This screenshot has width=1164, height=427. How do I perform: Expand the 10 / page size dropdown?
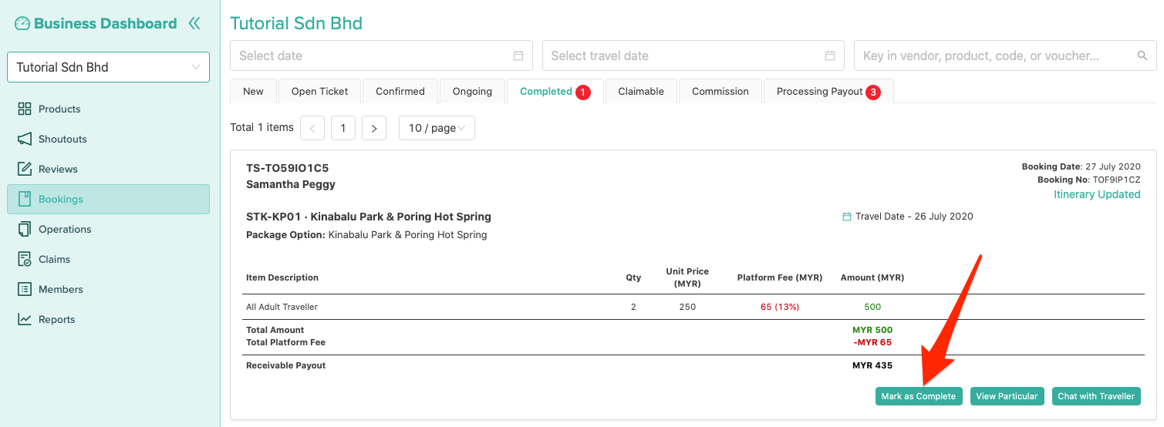[436, 128]
